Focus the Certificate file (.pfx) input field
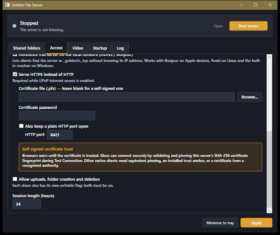The height and width of the screenshot is (235, 280). point(127,97)
